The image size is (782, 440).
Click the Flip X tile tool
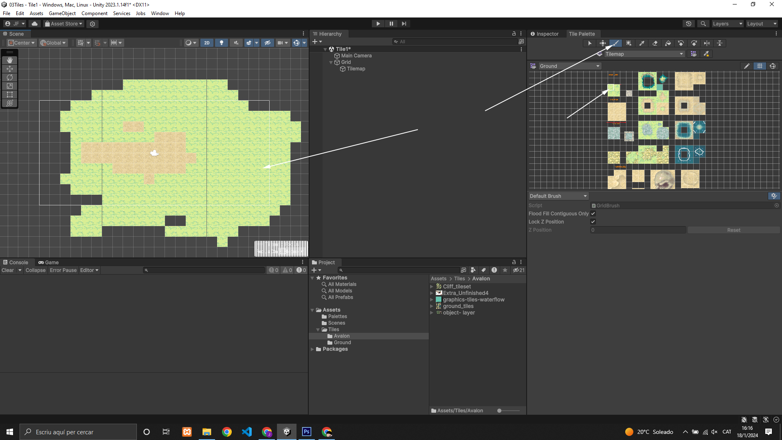coord(707,43)
